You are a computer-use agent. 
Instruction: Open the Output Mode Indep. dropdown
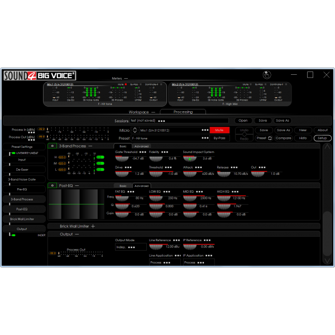coord(131,247)
